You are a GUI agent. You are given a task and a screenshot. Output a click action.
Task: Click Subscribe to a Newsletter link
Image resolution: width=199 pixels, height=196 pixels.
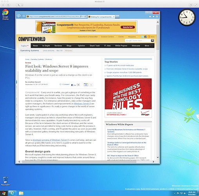[x=88, y=37]
